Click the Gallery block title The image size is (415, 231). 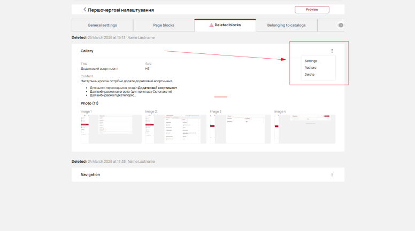tap(87, 51)
